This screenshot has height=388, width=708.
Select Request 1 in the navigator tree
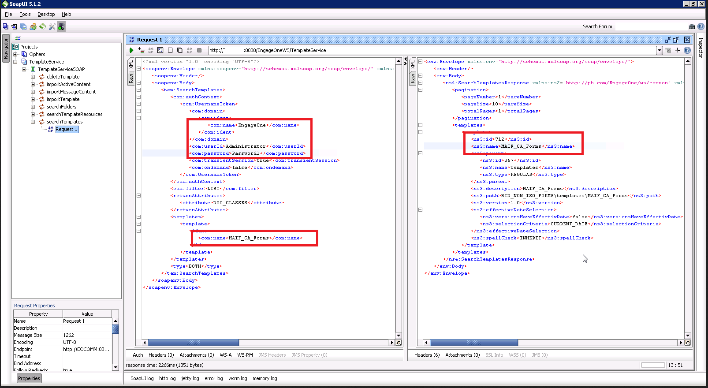pyautogui.click(x=67, y=129)
